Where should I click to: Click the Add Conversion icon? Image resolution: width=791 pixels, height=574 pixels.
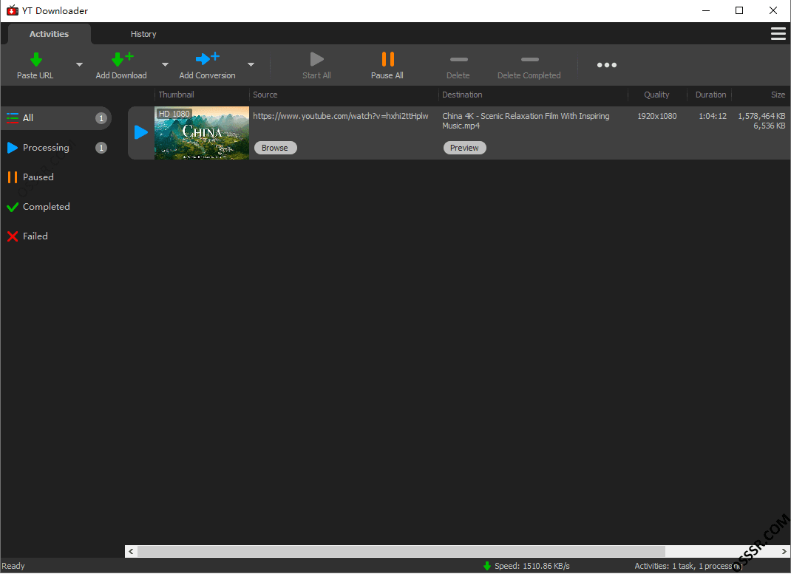(x=207, y=59)
